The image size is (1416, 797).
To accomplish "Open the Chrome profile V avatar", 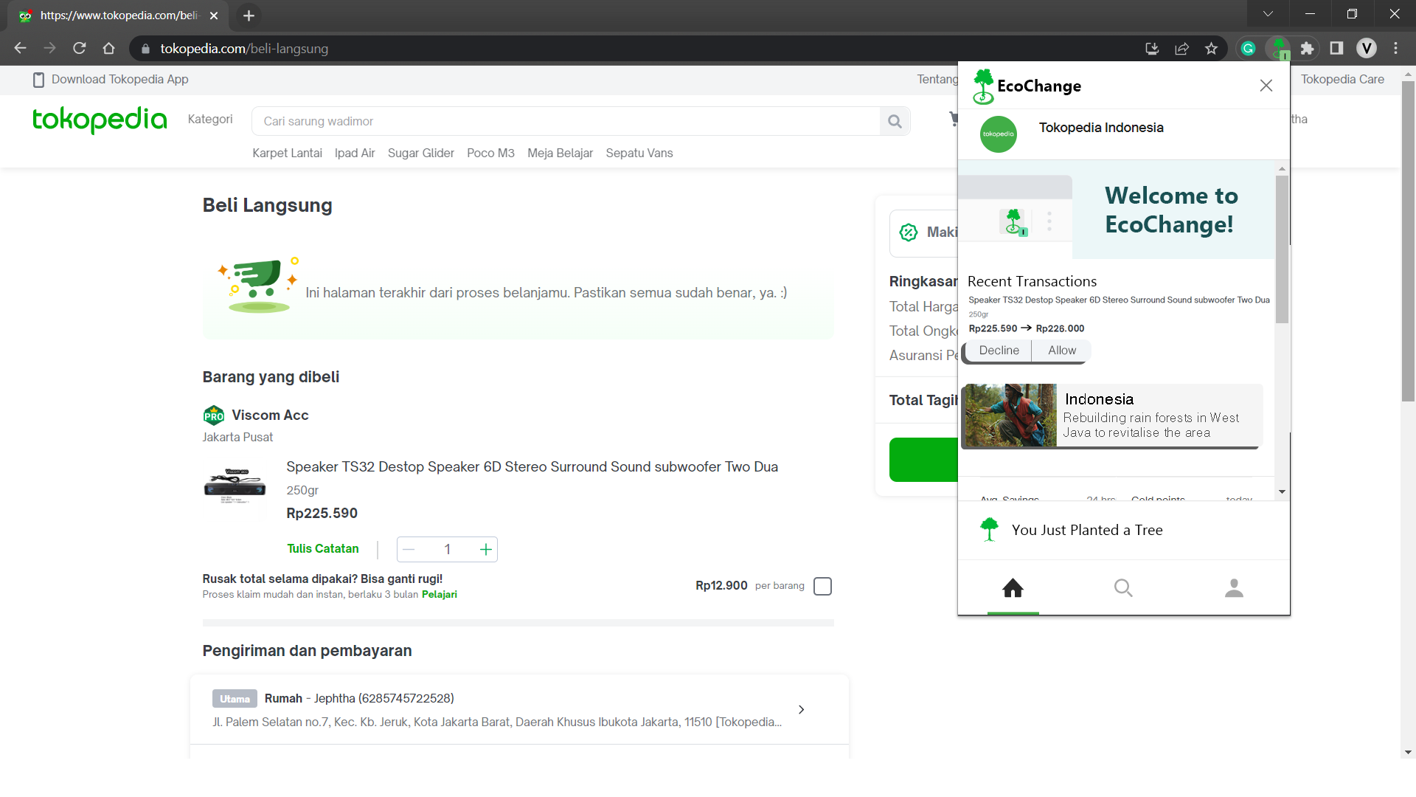I will point(1367,49).
